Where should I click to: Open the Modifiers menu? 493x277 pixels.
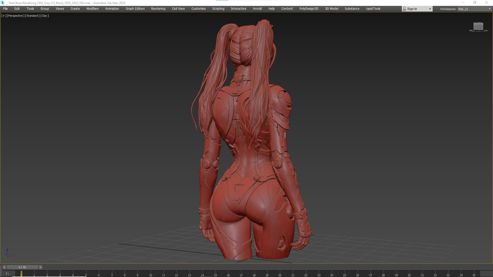tap(92, 9)
